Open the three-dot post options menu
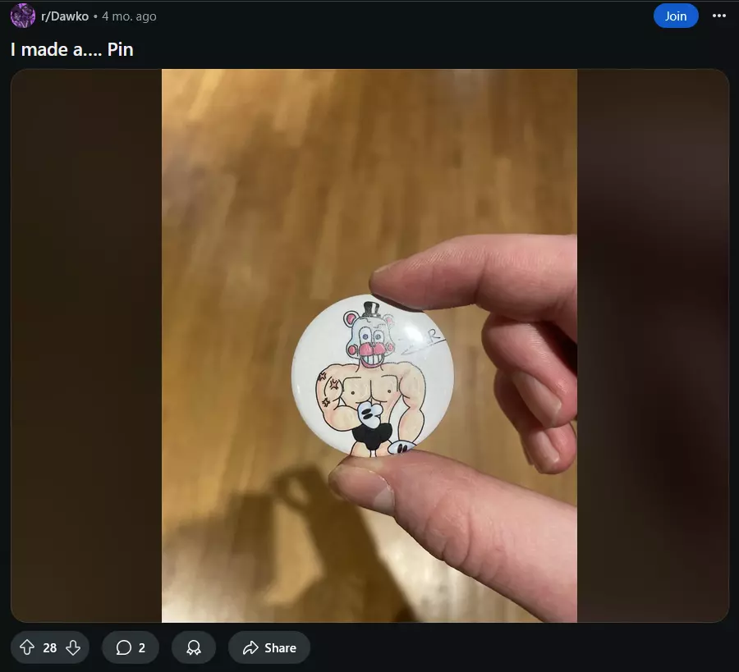The image size is (739, 672). [718, 16]
